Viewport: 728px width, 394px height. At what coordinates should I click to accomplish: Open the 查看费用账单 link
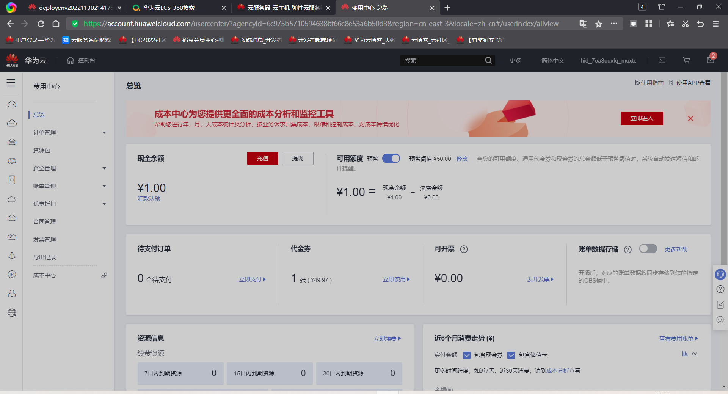coord(679,338)
